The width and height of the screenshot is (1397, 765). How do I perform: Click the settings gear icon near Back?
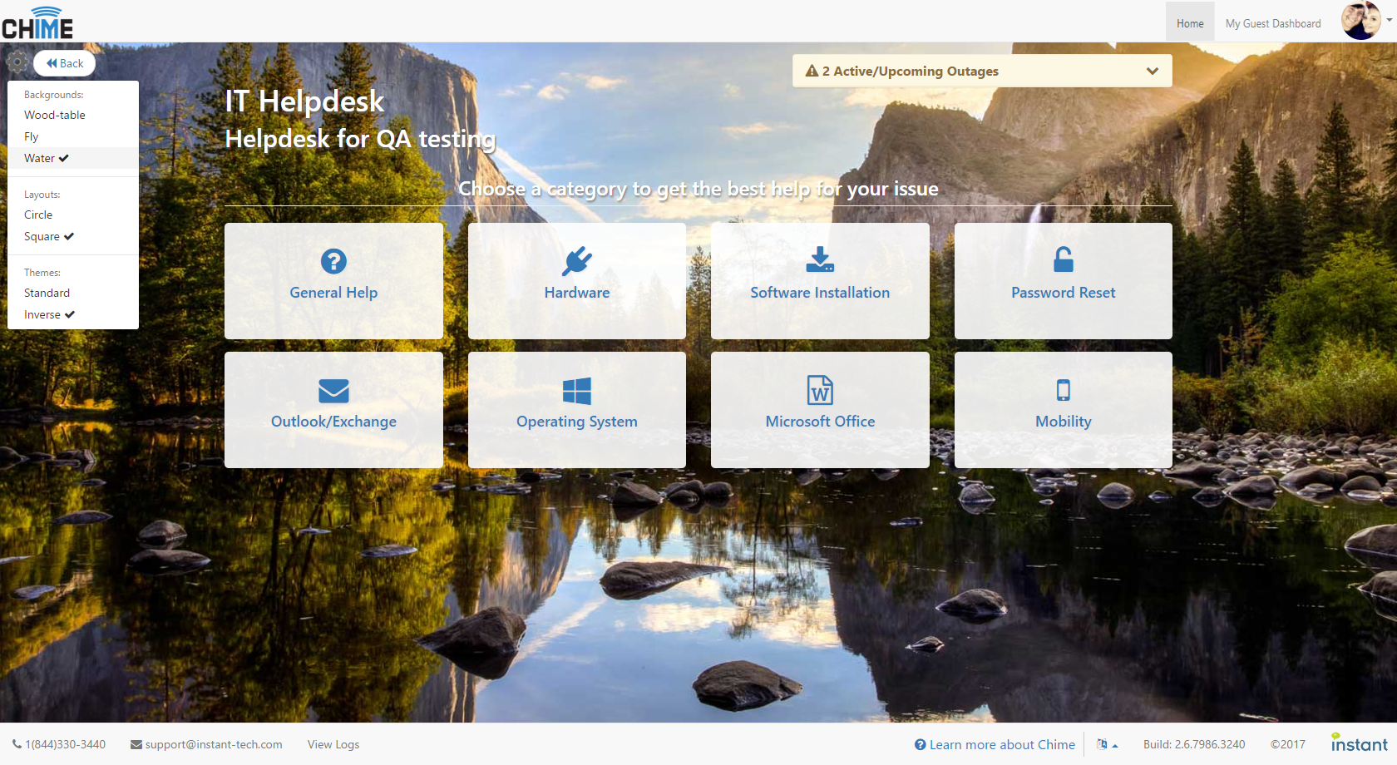click(x=17, y=62)
